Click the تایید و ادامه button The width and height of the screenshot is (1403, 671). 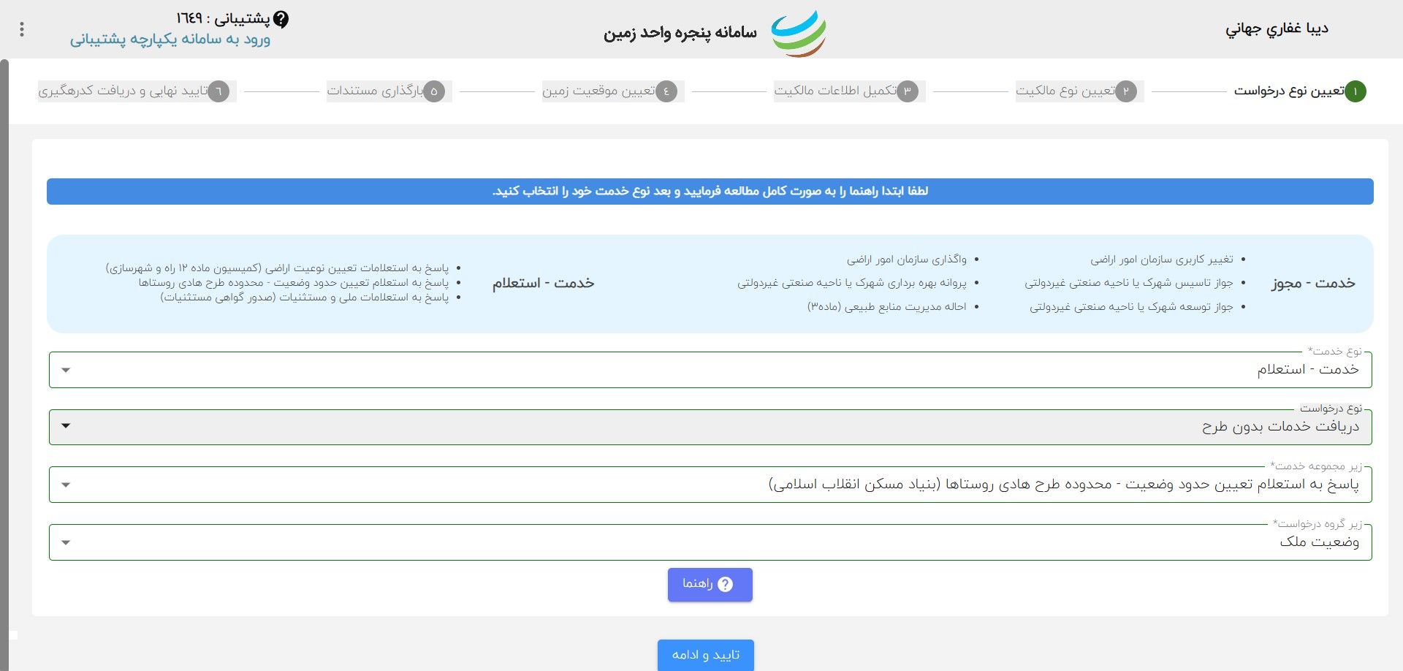[x=706, y=654]
